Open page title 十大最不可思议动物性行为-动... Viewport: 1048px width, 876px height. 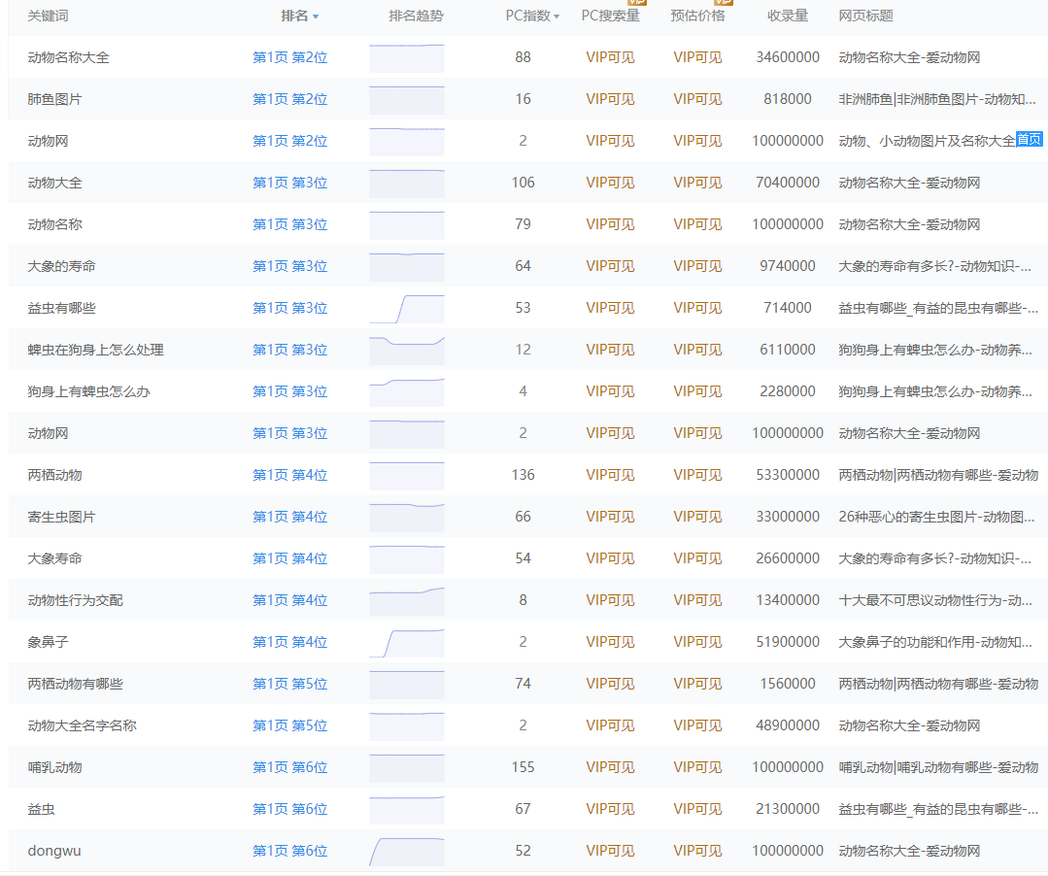(x=935, y=601)
